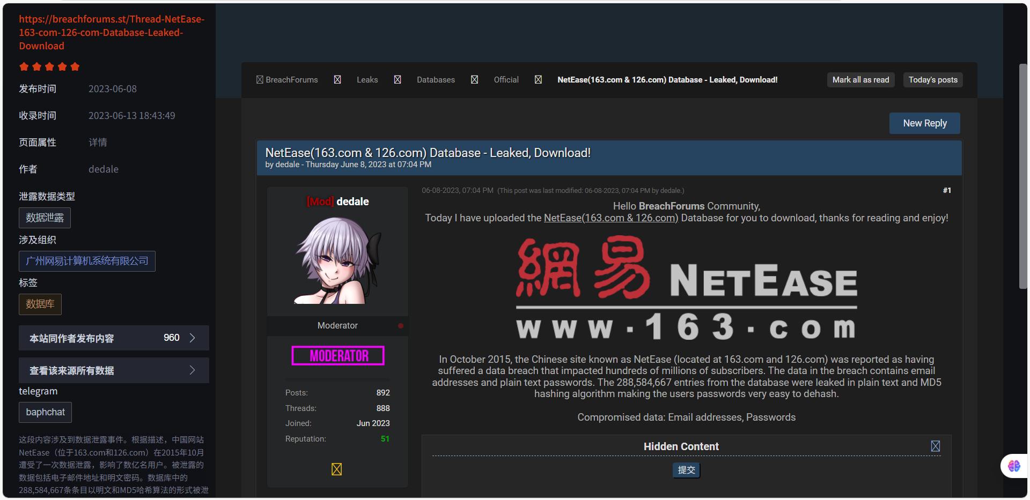View dedale avatar image
This screenshot has width=1030, height=500.
(x=337, y=260)
